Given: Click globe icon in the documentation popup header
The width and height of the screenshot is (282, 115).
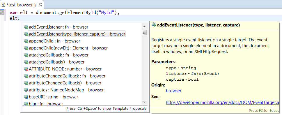Looking at the screenshot, I should (154, 25).
